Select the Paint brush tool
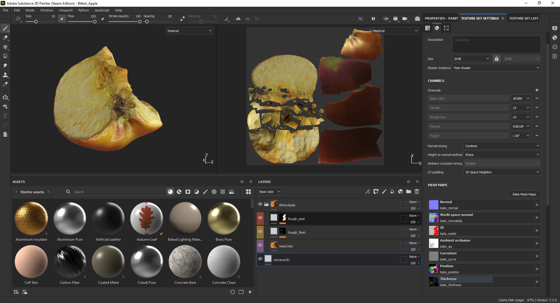 [x=5, y=28]
